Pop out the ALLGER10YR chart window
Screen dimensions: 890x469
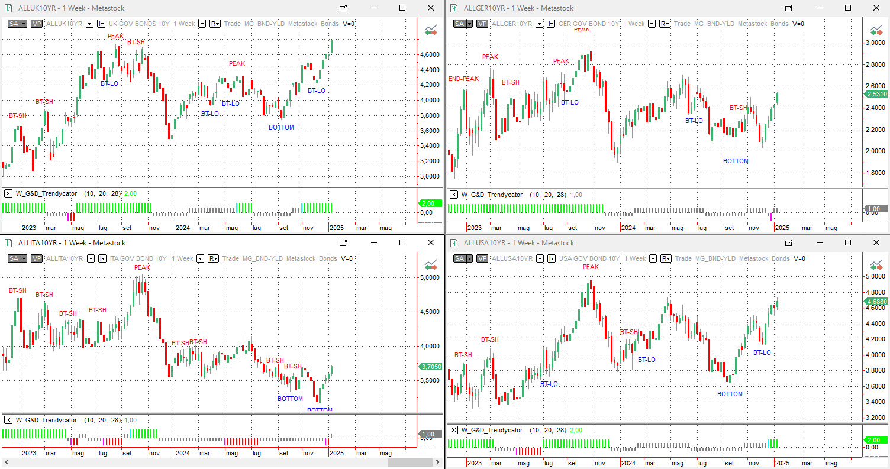(789, 8)
